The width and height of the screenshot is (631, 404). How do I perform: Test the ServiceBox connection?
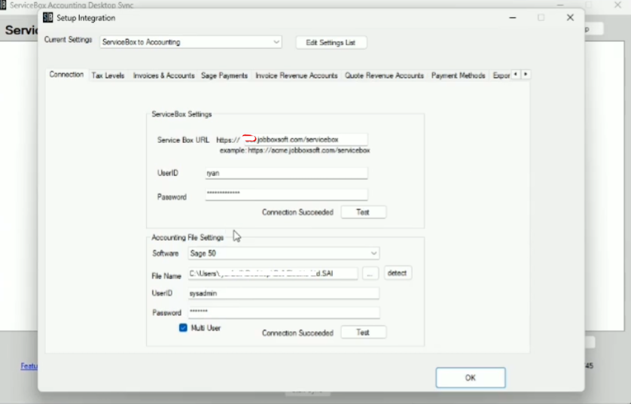coord(363,212)
